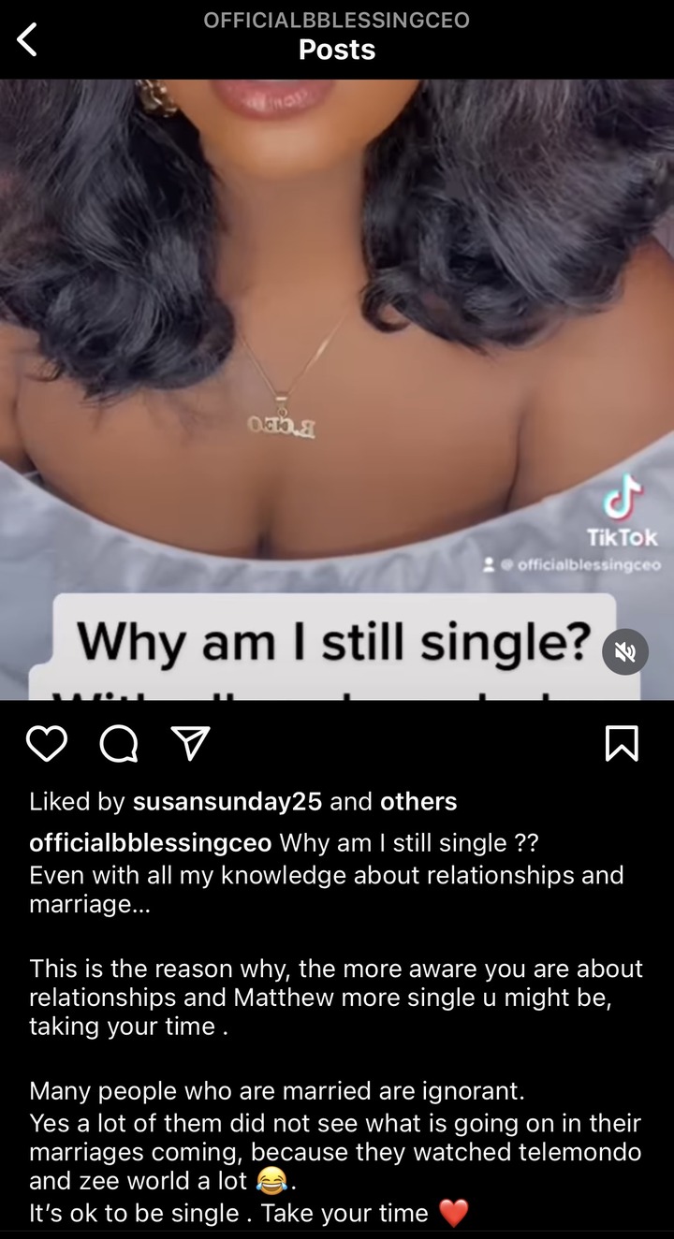Unmute the video with speaker icon
This screenshot has height=1239, width=674.
pos(624,651)
